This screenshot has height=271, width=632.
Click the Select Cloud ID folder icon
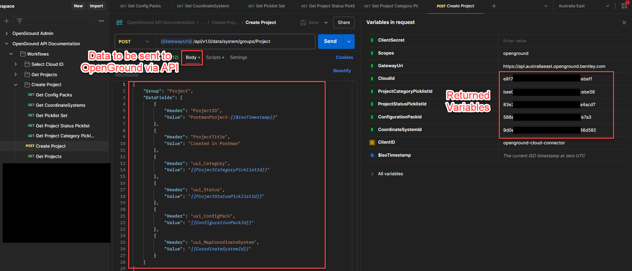pyautogui.click(x=27, y=64)
